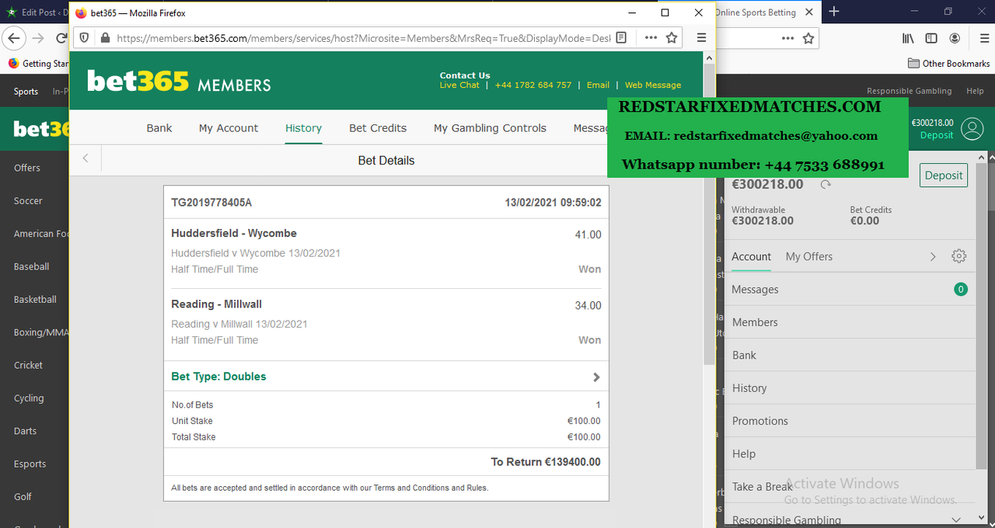
Task: Select Cricket in the sports sidebar
Action: [x=29, y=365]
